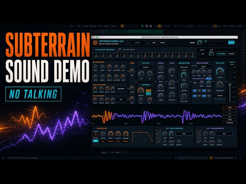
Task: Click the Compressor Amount knob
Action: click(x=141, y=90)
